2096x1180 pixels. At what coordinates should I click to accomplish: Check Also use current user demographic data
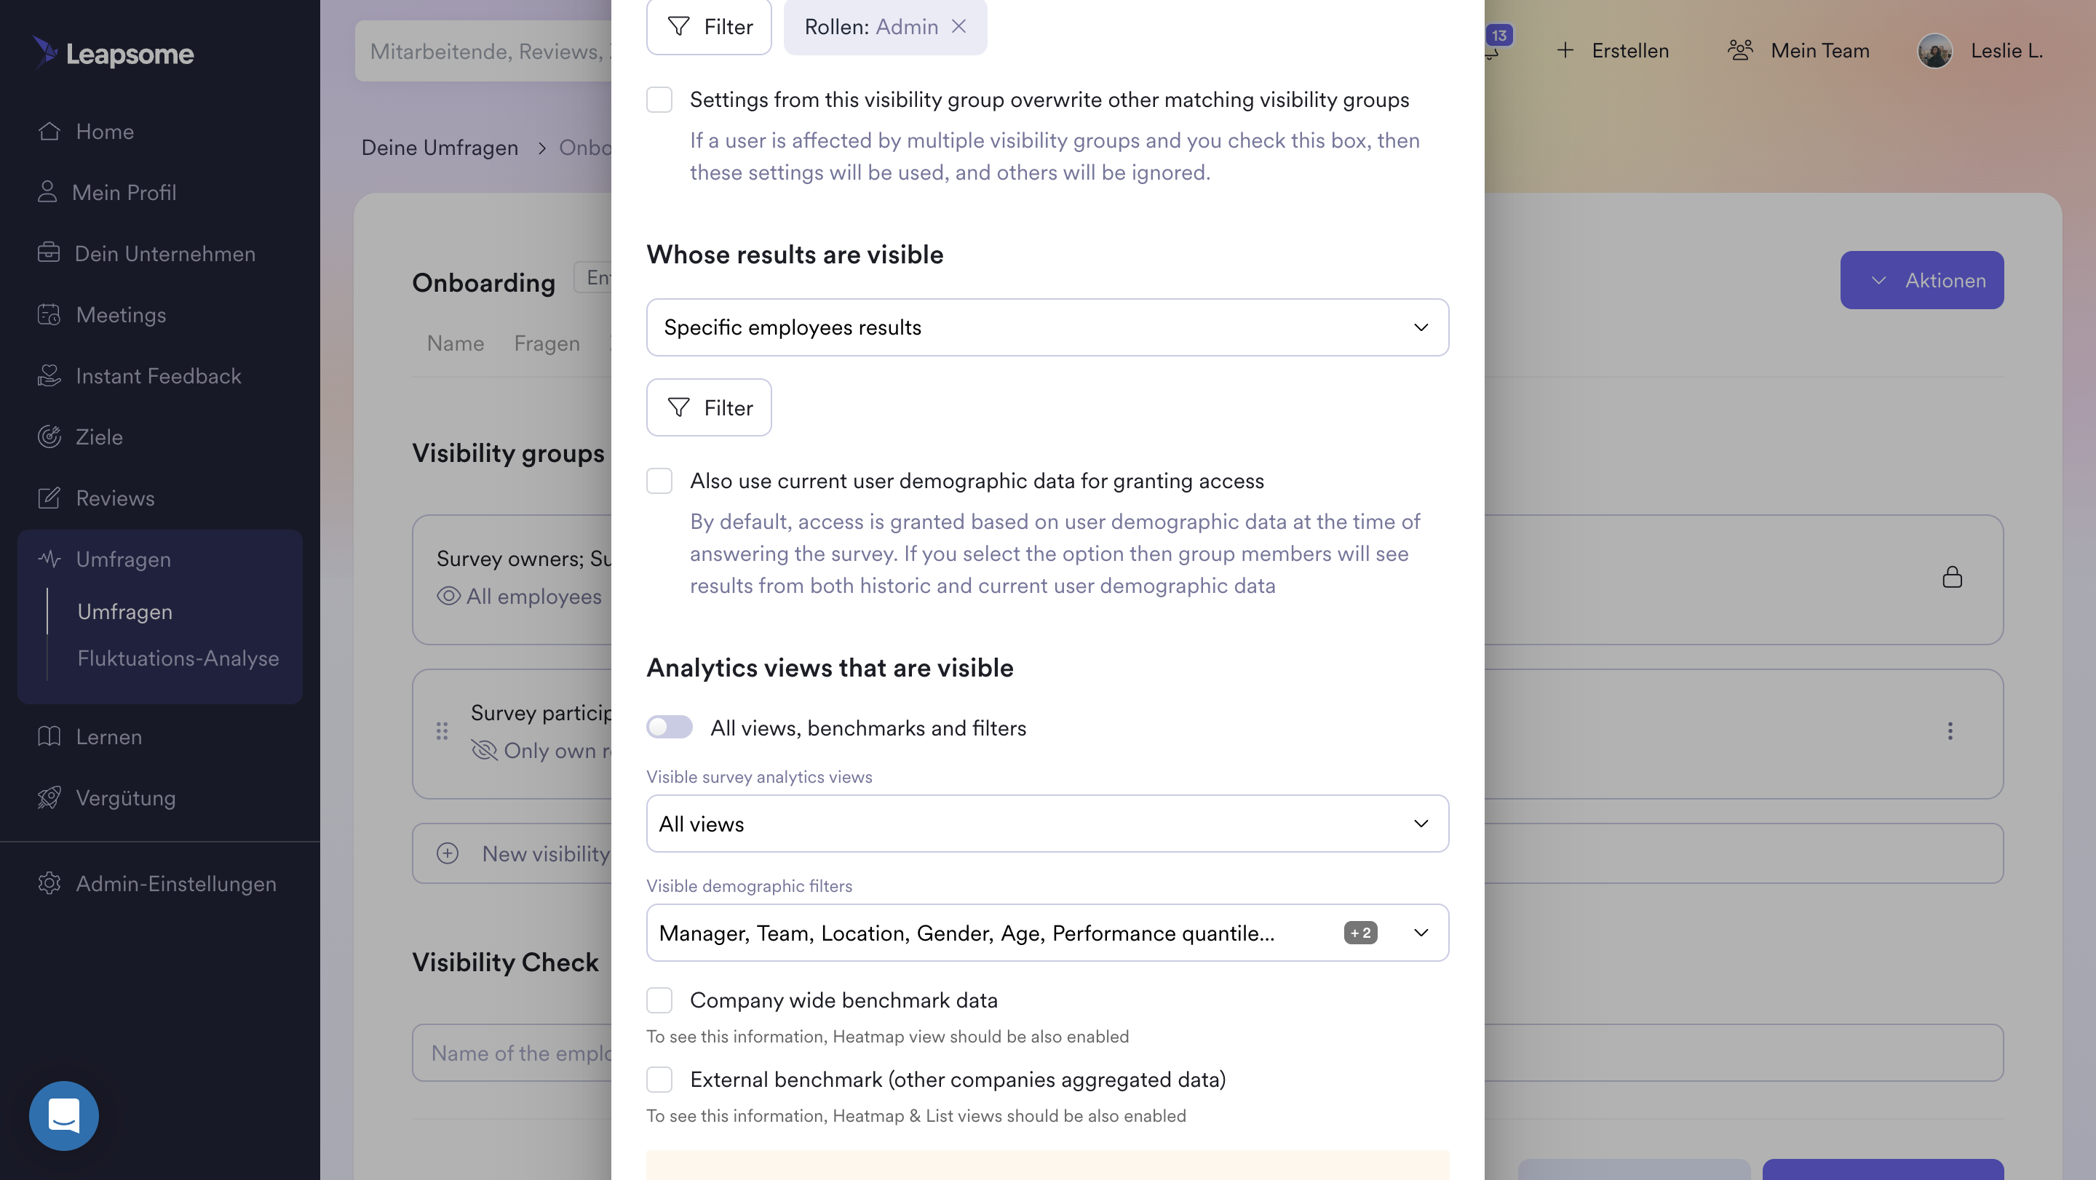pos(659,481)
